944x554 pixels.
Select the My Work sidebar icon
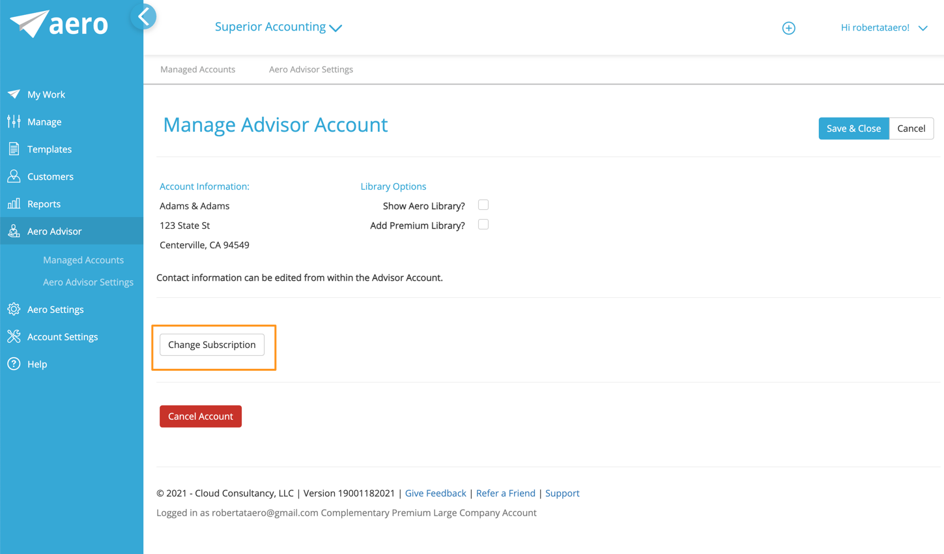(x=14, y=94)
